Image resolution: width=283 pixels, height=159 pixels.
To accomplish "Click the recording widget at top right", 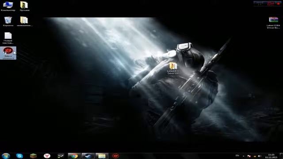I will [x=267, y=4].
